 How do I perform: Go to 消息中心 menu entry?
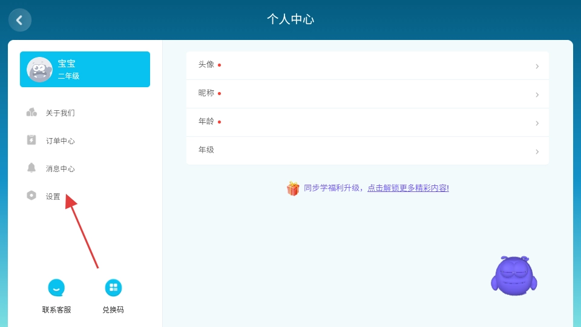pyautogui.click(x=61, y=169)
